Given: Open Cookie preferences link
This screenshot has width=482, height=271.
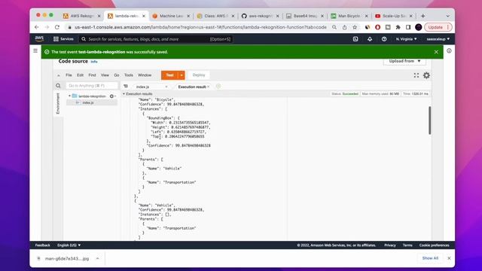Looking at the screenshot, I should [434, 245].
